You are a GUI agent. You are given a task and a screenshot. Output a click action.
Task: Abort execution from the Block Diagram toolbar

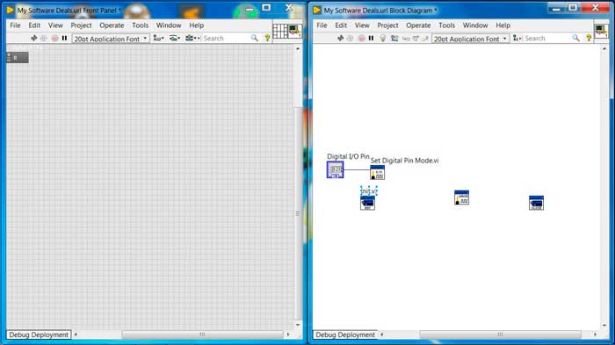point(361,38)
